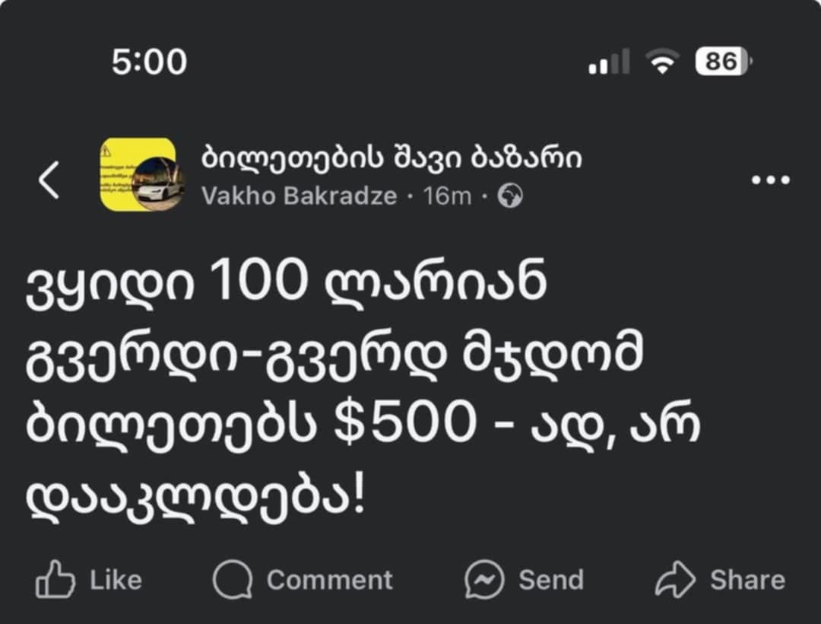Click the Share text label
Image resolution: width=821 pixels, height=624 pixels.
click(748, 580)
